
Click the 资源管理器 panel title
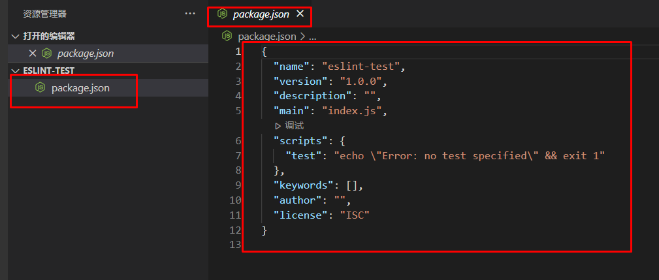click(44, 14)
